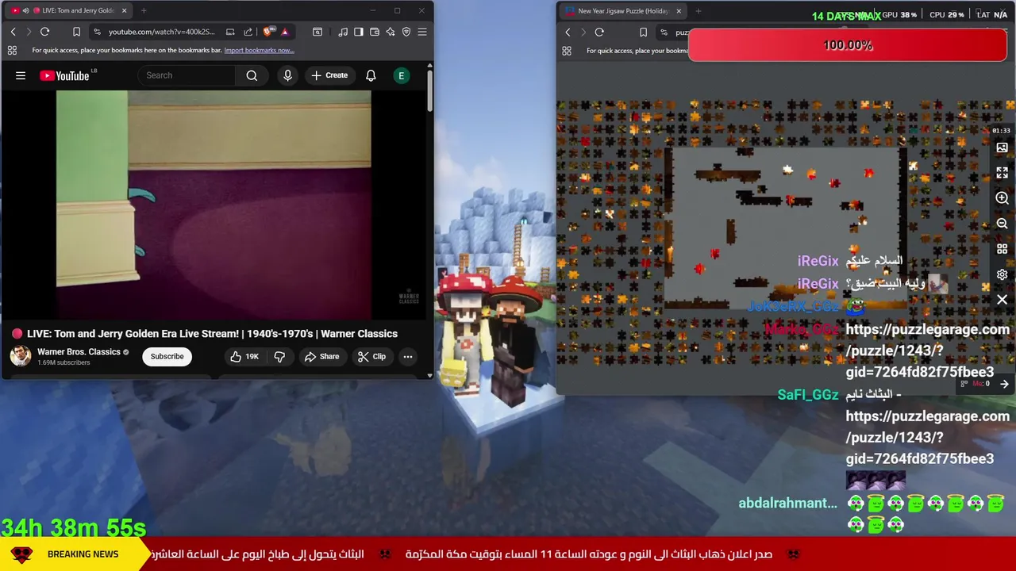
Task: Click the BREAKING NEWS banner label
Action: click(x=83, y=554)
